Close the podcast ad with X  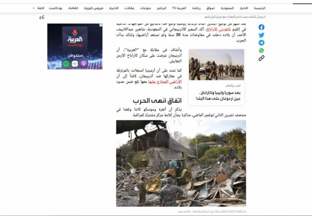pyautogui.click(x=100, y=26)
